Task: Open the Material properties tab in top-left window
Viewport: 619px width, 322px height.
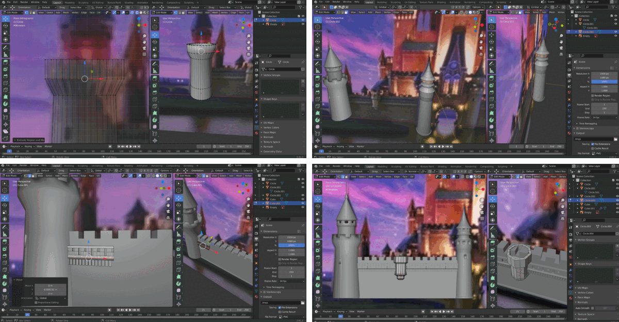Action: tap(256, 133)
